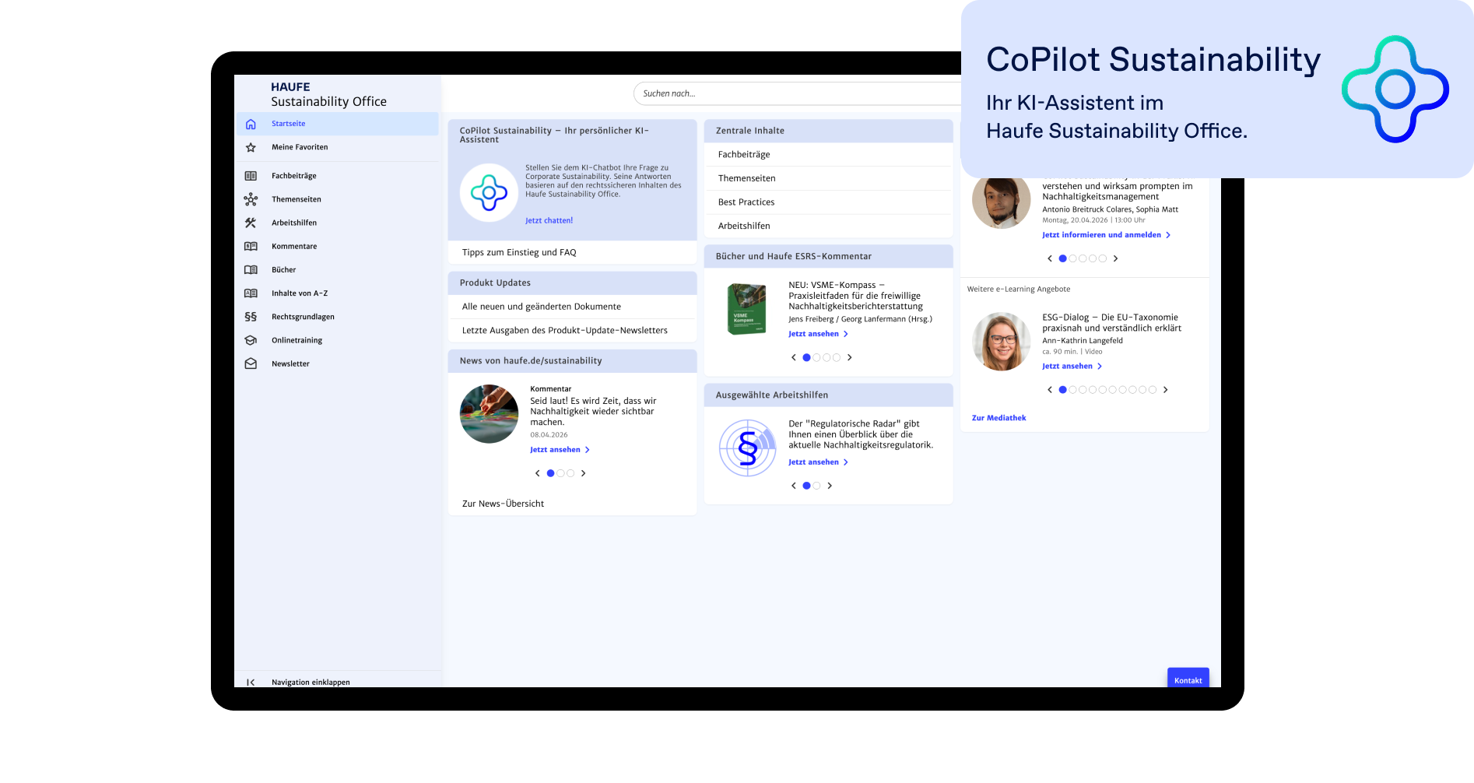1474x783 pixels.
Task: Click the Rechtsgrundlagen paragraph symbol icon
Action: (251, 317)
